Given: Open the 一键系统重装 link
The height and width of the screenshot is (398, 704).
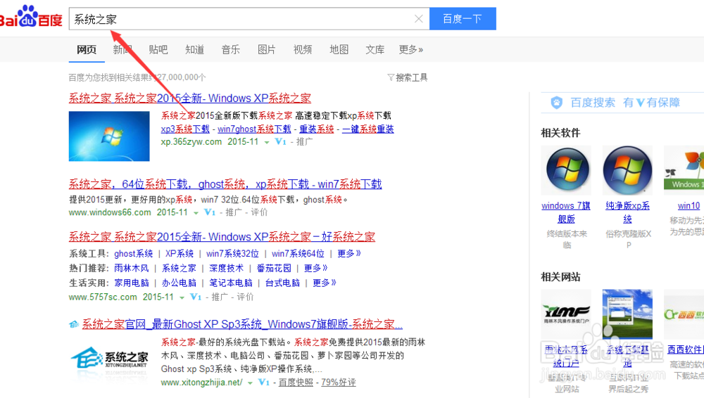Looking at the screenshot, I should pyautogui.click(x=367, y=129).
